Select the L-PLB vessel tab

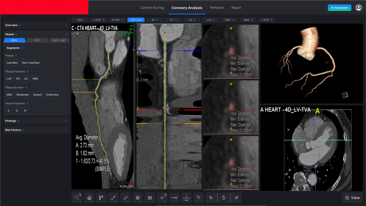click(266, 20)
